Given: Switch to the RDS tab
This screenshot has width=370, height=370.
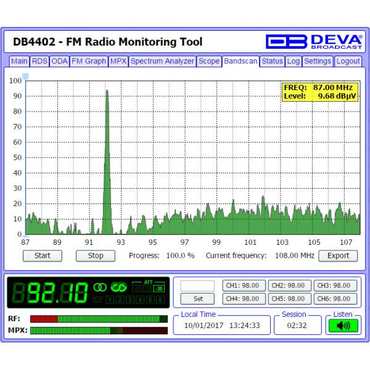Looking at the screenshot, I should [x=39, y=61].
